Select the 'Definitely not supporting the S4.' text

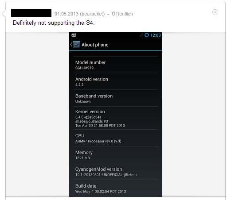54,23
